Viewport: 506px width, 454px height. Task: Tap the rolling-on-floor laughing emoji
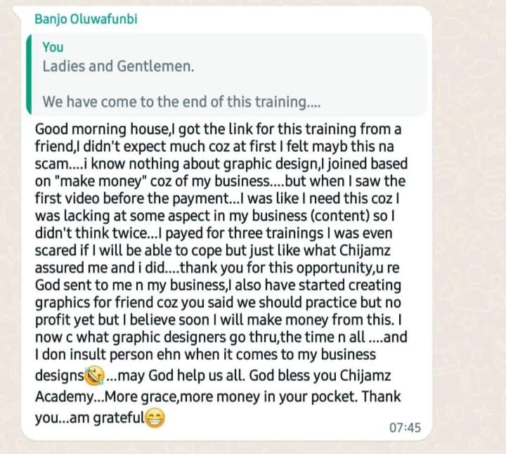pyautogui.click(x=94, y=375)
